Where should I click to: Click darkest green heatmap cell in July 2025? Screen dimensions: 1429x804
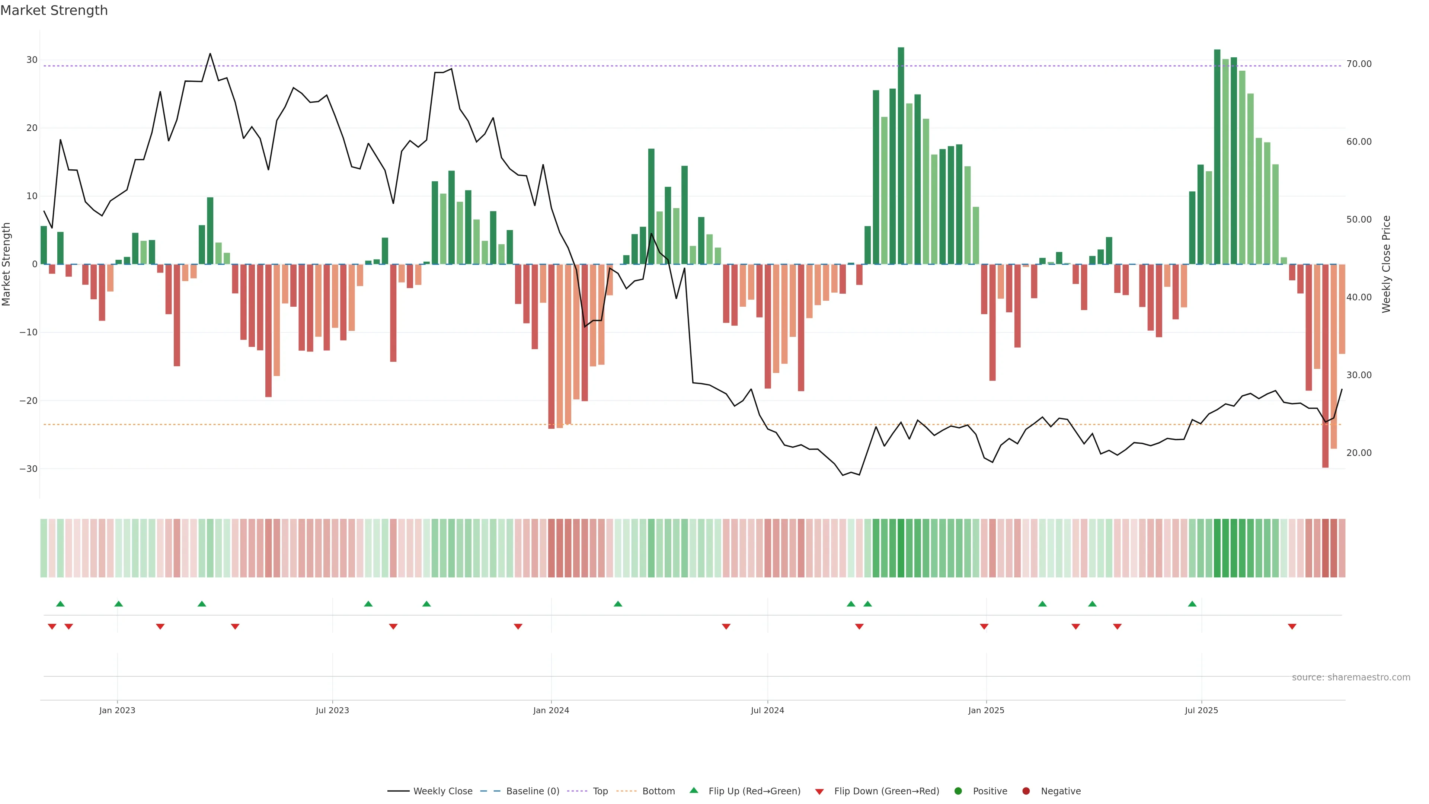click(1217, 548)
